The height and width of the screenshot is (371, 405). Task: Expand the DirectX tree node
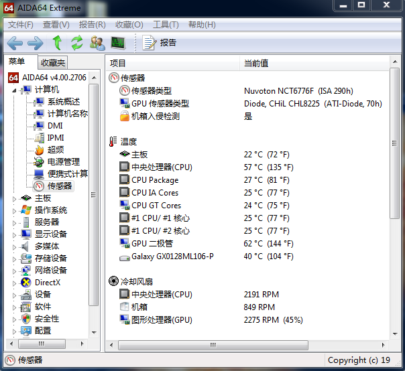(x=14, y=283)
